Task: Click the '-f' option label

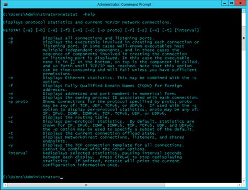Action: click(10, 86)
